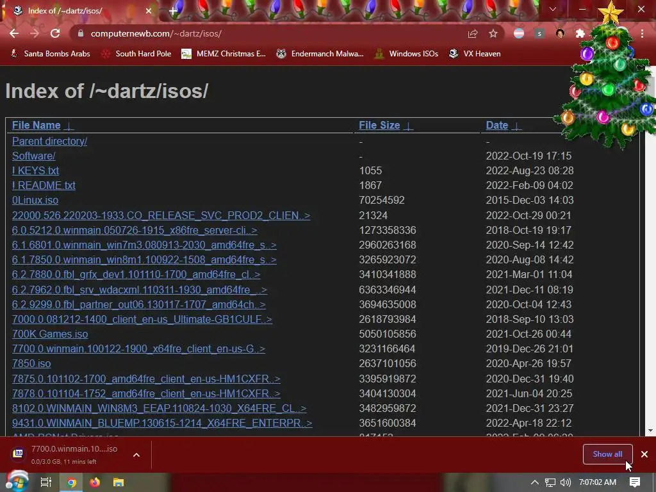The width and height of the screenshot is (656, 492).
Task: Click the Show all downloads button
Action: (607, 454)
